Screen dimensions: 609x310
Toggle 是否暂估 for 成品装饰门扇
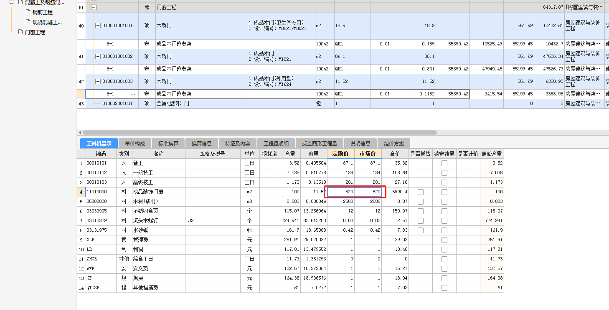point(421,192)
